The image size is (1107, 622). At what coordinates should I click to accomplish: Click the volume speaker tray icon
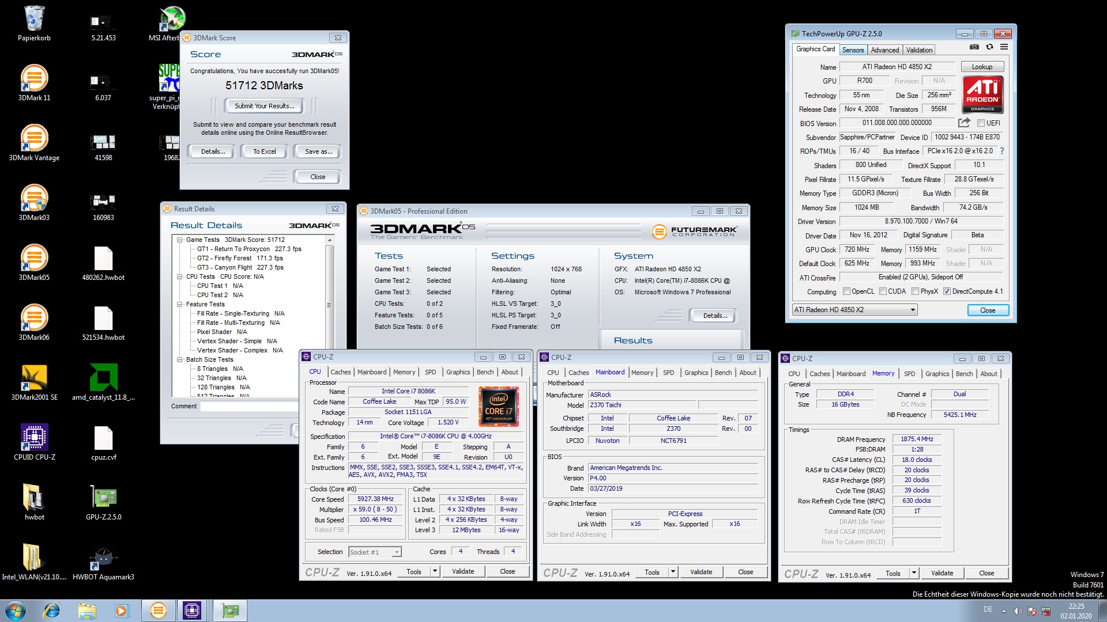(1018, 611)
